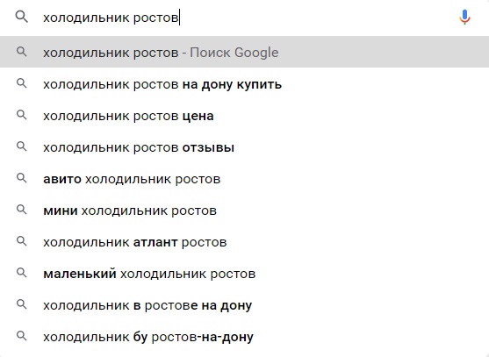Click the magnifier icon in search box
489x357 pixels.
tap(22, 17)
